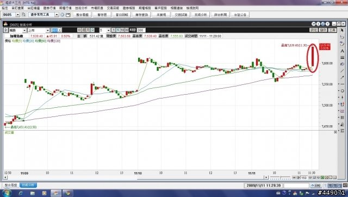Click the period count field showing 300
This screenshot has width=348, height=197.
141,30
